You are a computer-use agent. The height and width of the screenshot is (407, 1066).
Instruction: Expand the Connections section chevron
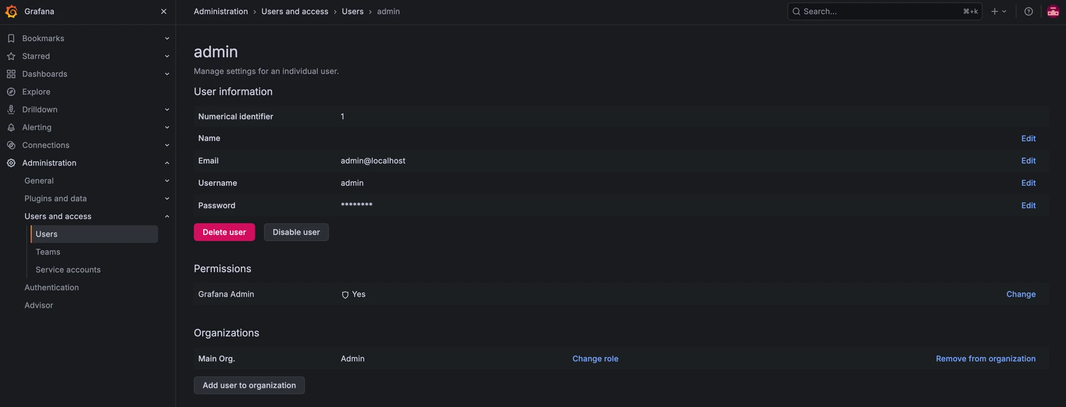click(167, 145)
